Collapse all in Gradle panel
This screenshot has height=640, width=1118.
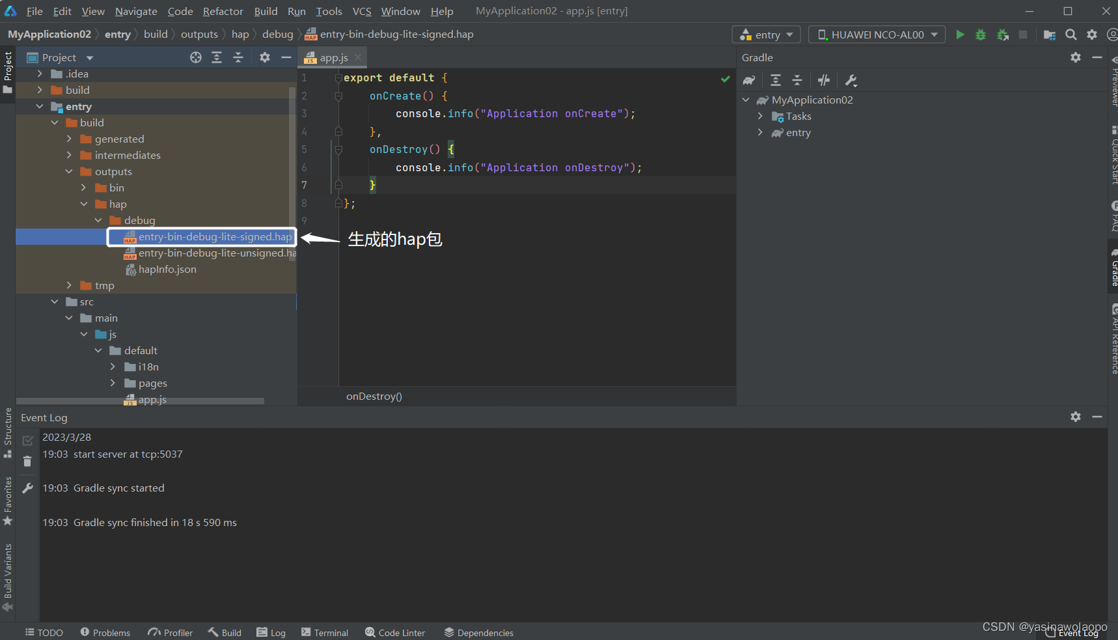pyautogui.click(x=797, y=80)
